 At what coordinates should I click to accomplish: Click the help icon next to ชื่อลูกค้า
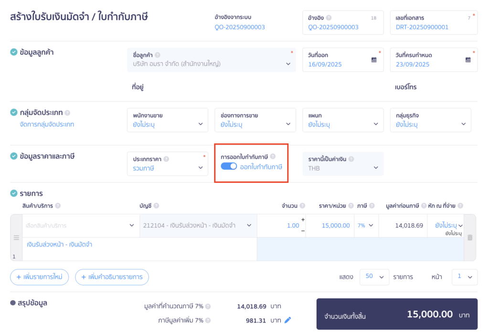158,55
